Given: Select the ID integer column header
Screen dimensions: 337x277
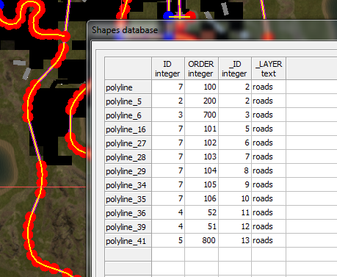Looking at the screenshot, I should tap(168, 68).
